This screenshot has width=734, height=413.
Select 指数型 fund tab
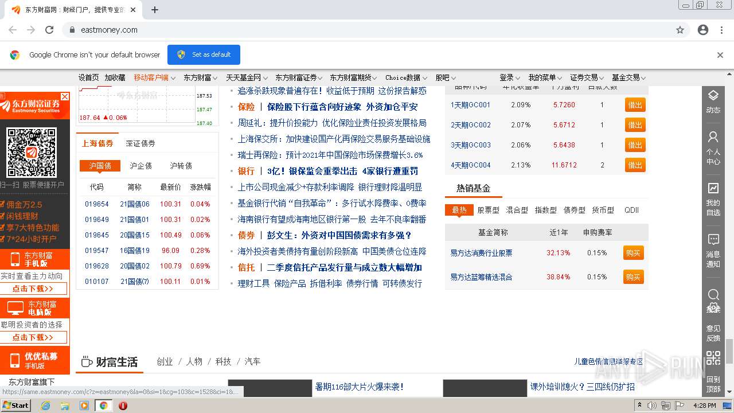tap(545, 210)
